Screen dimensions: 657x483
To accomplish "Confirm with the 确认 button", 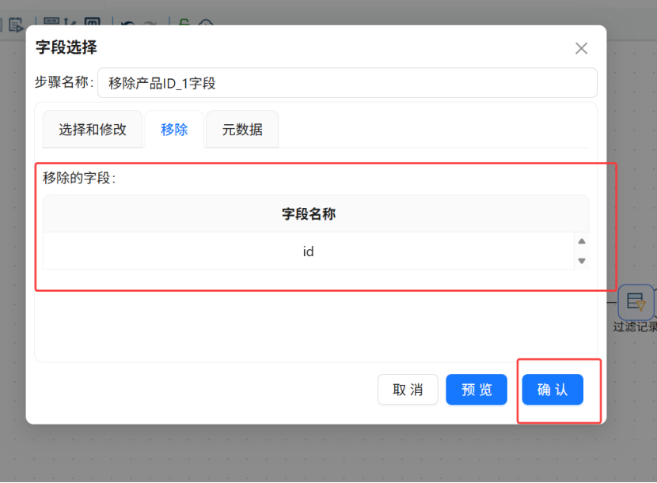I will [x=553, y=389].
